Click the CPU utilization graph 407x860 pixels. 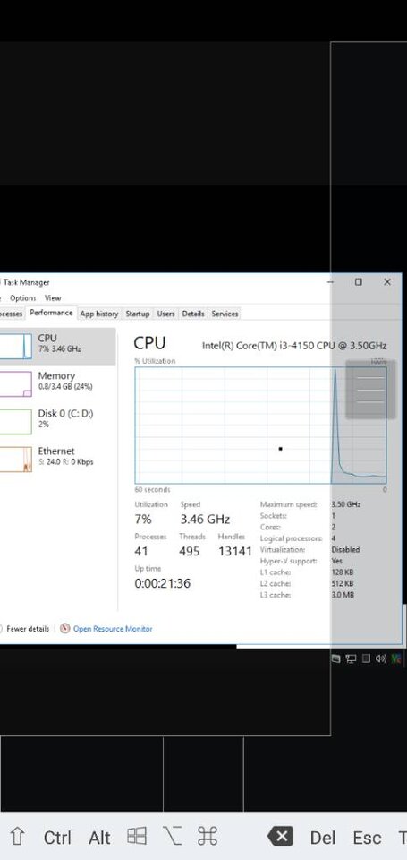coord(260,425)
